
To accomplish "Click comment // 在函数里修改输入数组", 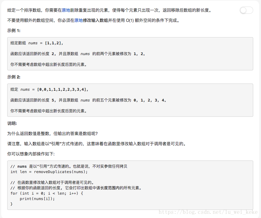I will click(52, 182).
